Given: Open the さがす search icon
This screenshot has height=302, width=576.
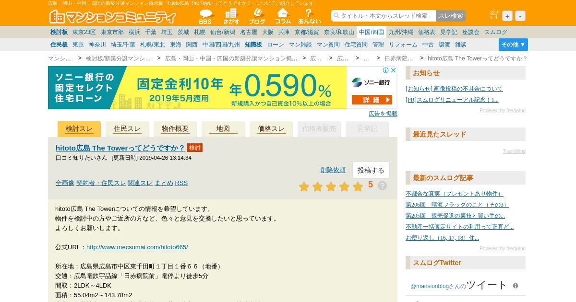Looking at the screenshot, I should (231, 16).
